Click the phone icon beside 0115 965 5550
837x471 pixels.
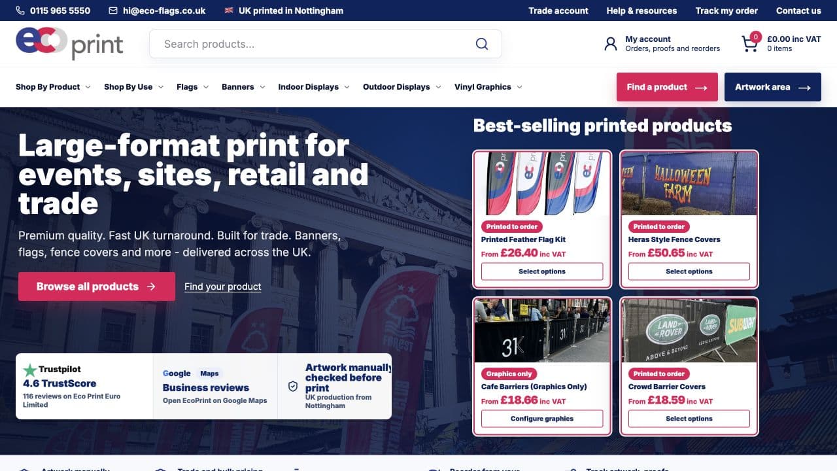click(x=20, y=10)
